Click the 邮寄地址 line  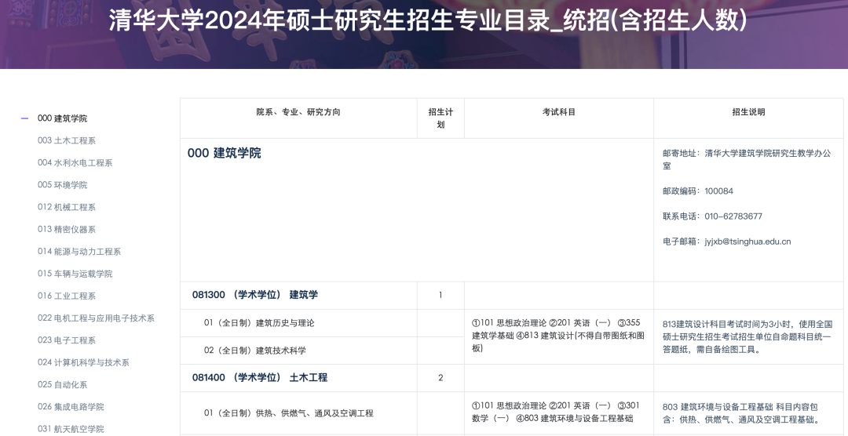(747, 159)
